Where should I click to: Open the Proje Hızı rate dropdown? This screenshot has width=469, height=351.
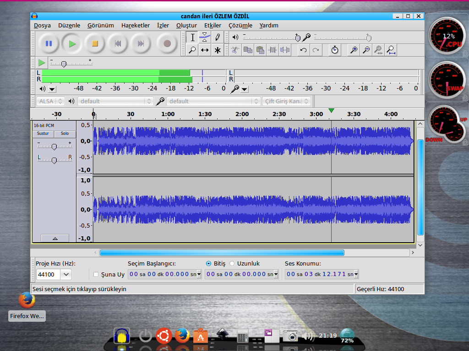[66, 274]
